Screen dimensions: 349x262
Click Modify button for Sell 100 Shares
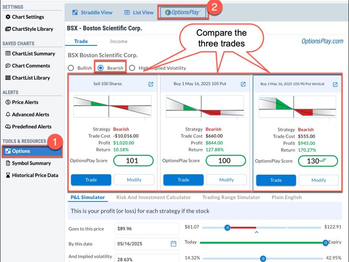pyautogui.click(x=134, y=180)
